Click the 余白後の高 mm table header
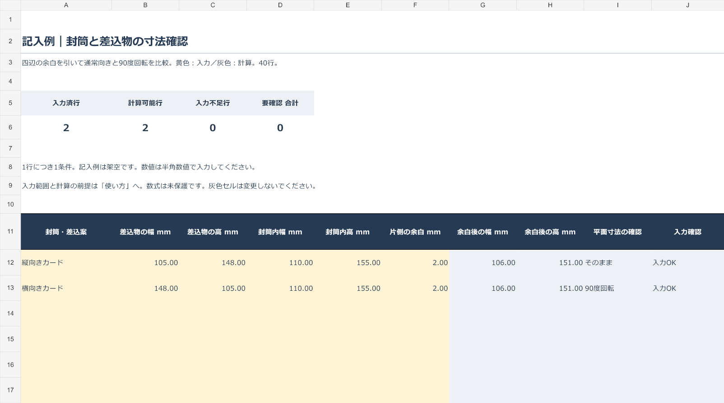 click(550, 232)
